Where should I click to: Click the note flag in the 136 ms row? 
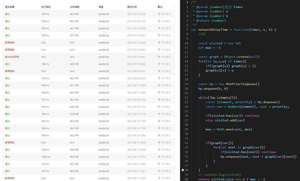coord(159,114)
